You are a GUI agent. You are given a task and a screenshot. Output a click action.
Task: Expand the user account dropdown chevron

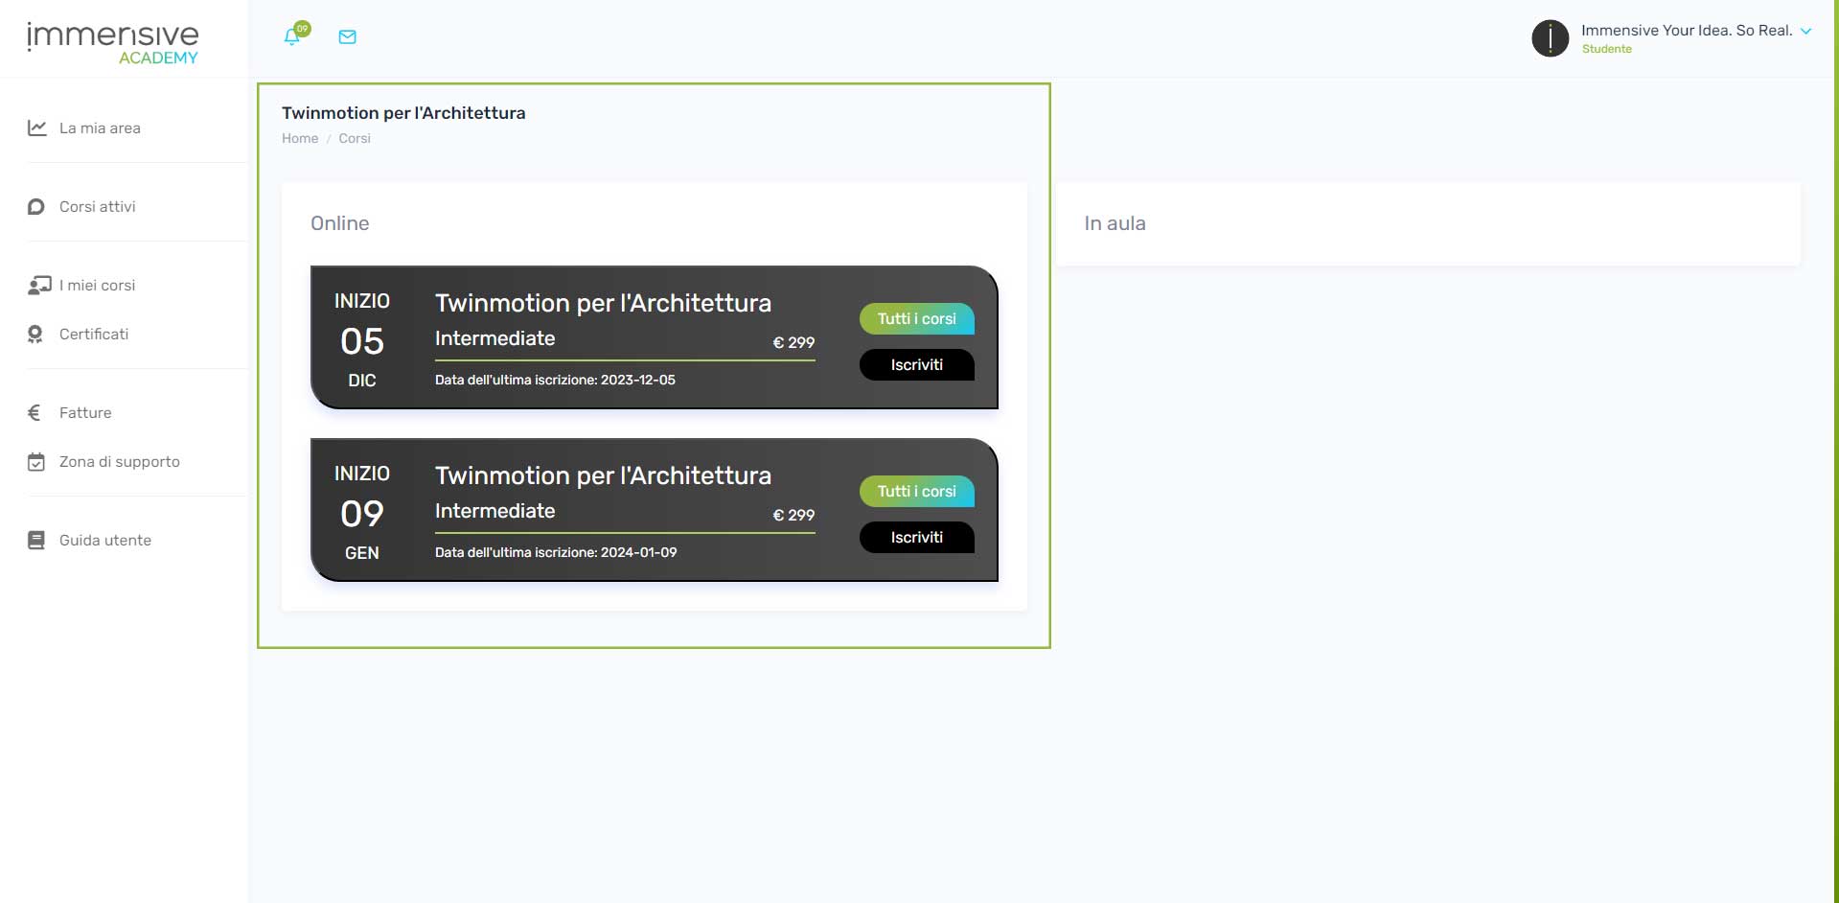[x=1806, y=31]
